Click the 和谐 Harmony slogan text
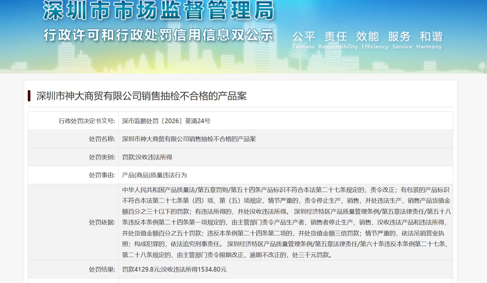The image size is (487, 283). pyautogui.click(x=429, y=40)
